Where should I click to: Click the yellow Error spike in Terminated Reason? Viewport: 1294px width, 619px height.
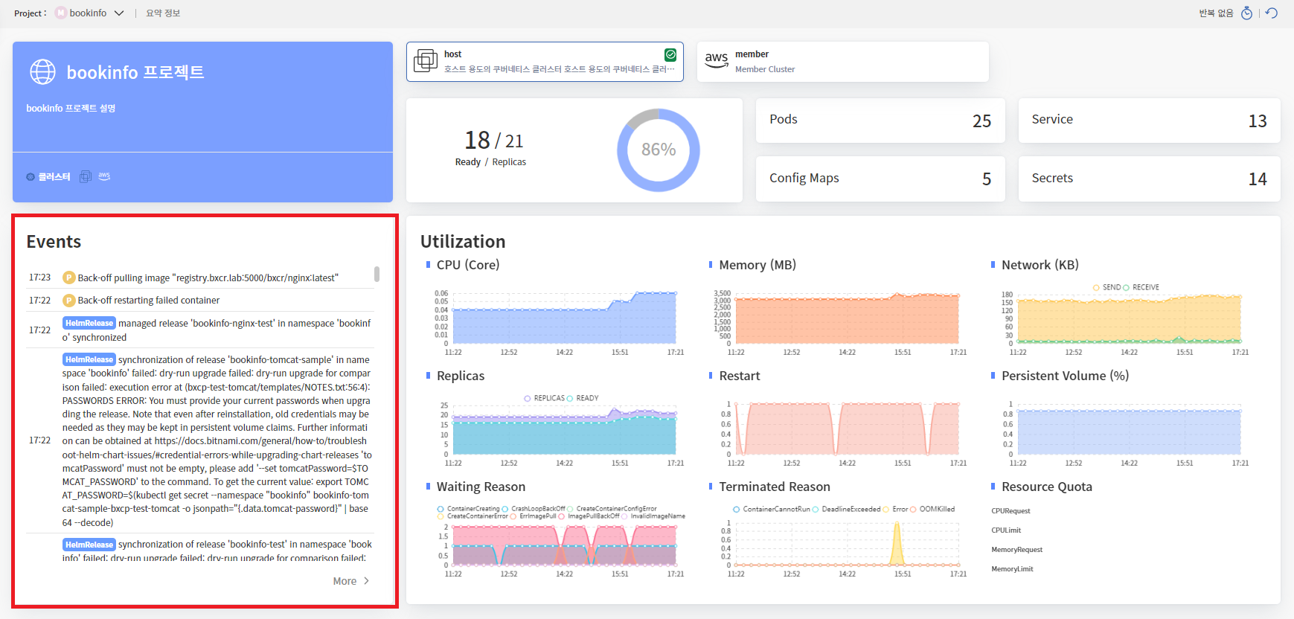pos(897,545)
